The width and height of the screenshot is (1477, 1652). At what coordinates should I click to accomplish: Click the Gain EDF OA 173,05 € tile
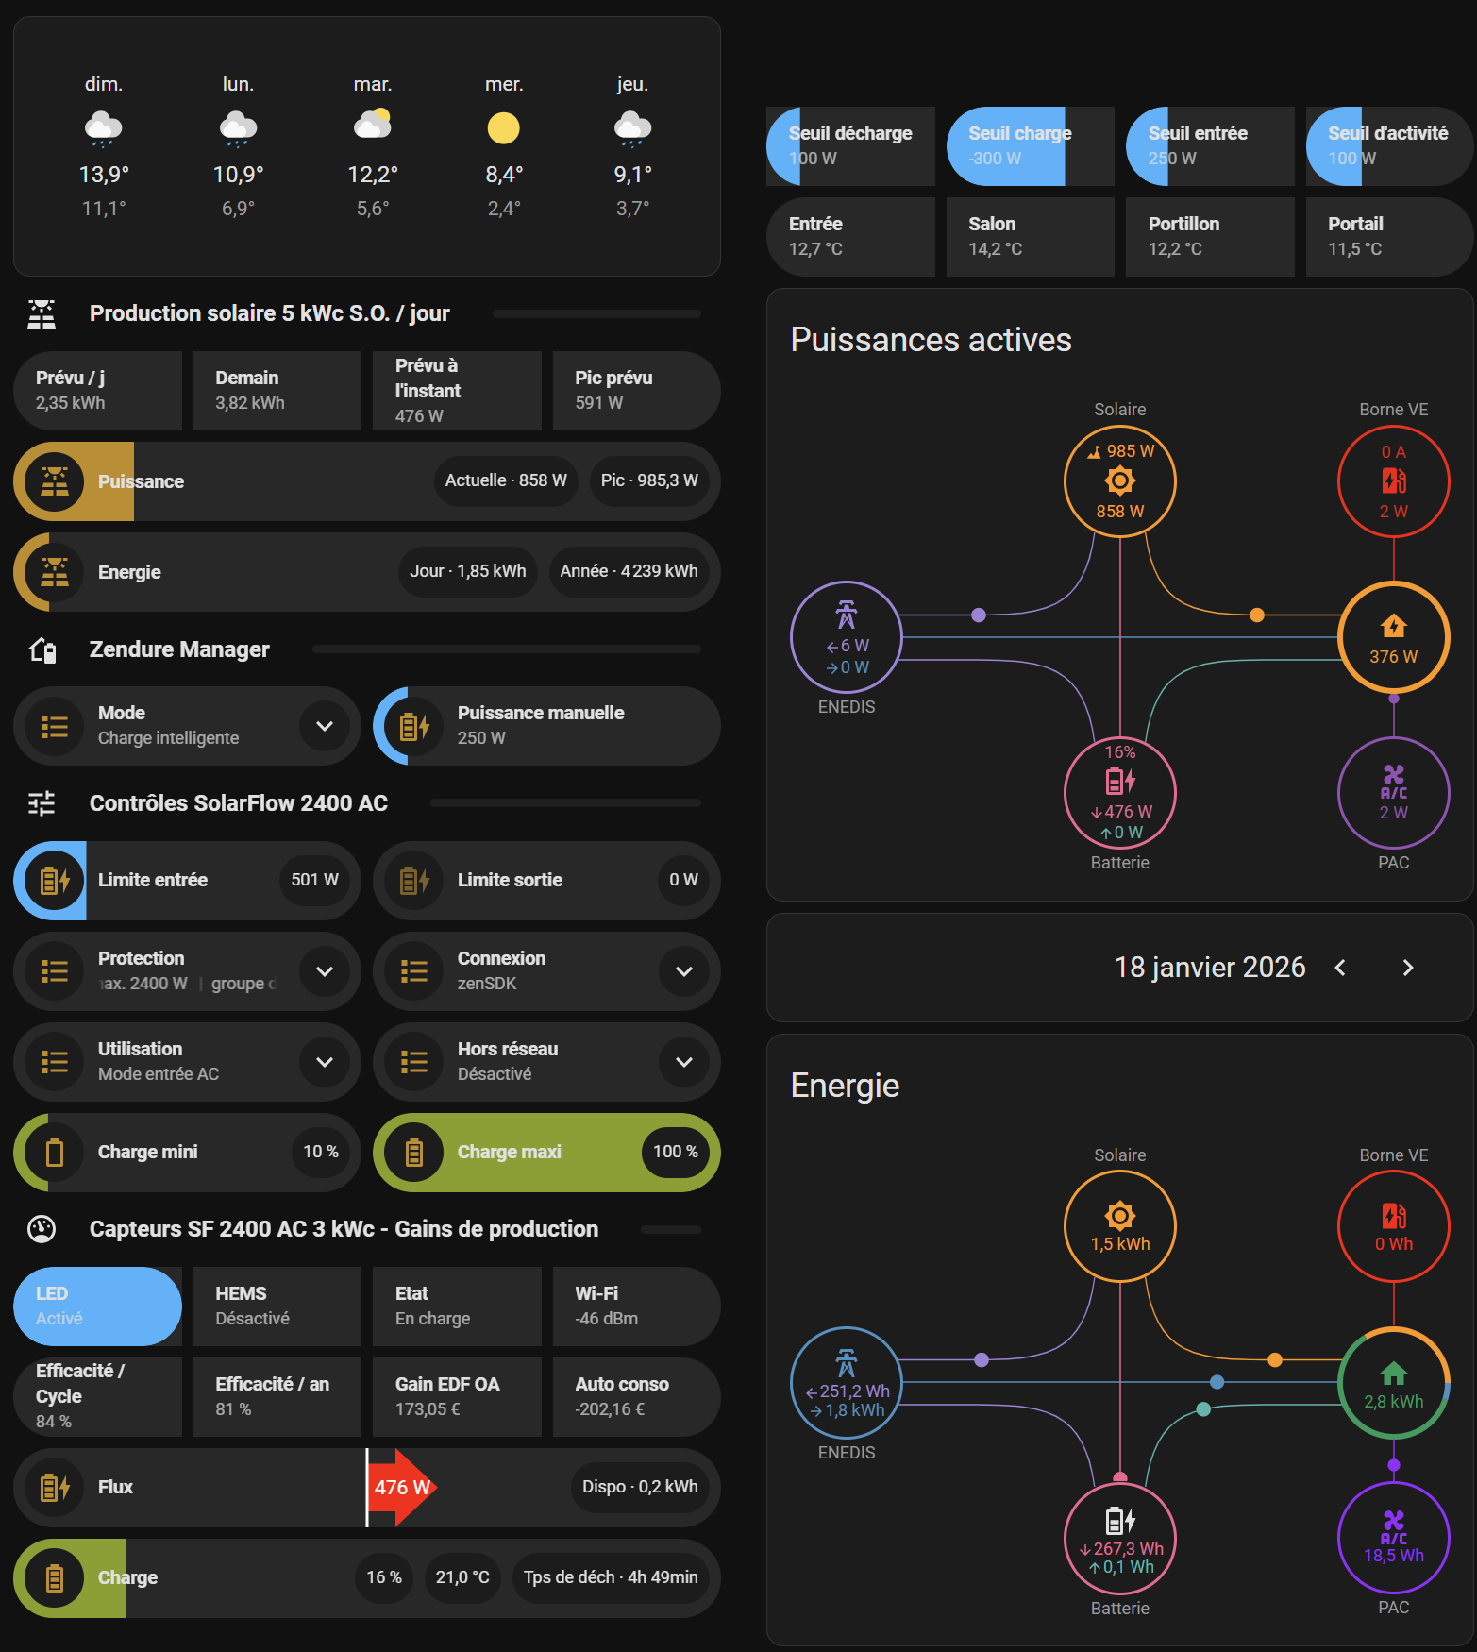tap(457, 1397)
